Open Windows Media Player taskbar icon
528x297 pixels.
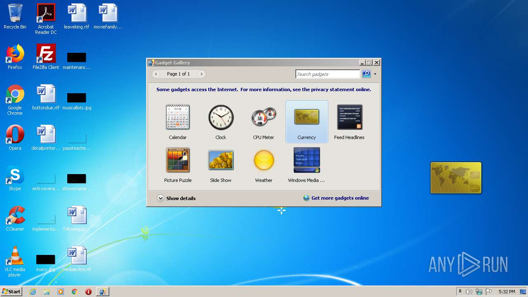tap(61, 292)
